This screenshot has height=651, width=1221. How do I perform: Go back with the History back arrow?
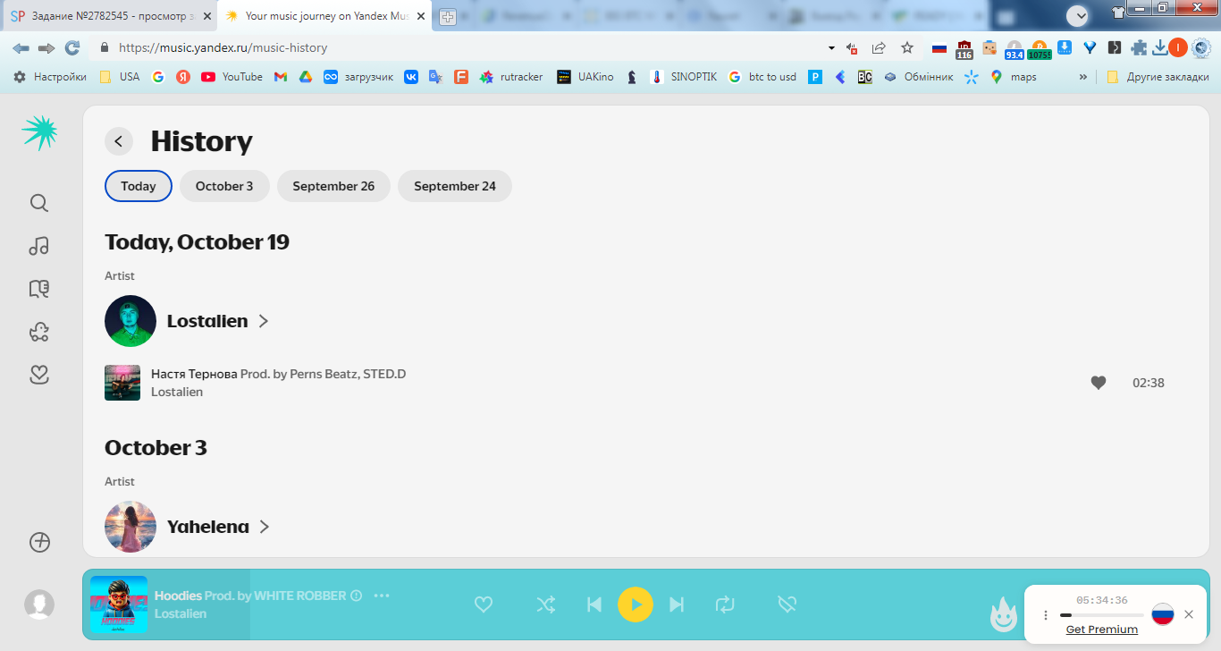tap(119, 141)
